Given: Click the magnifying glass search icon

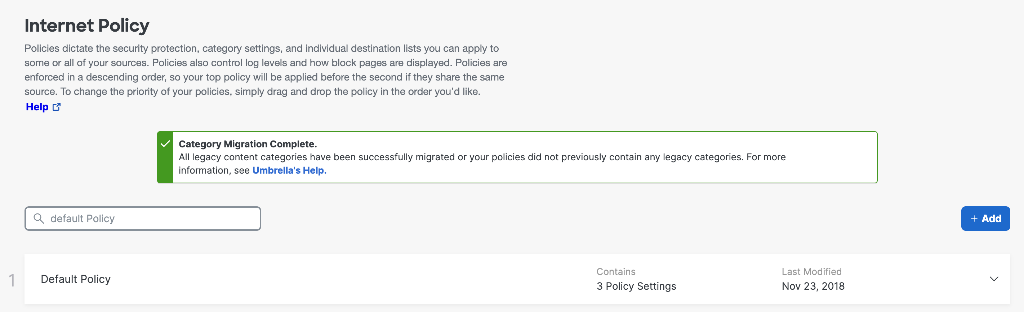Looking at the screenshot, I should pos(39,219).
